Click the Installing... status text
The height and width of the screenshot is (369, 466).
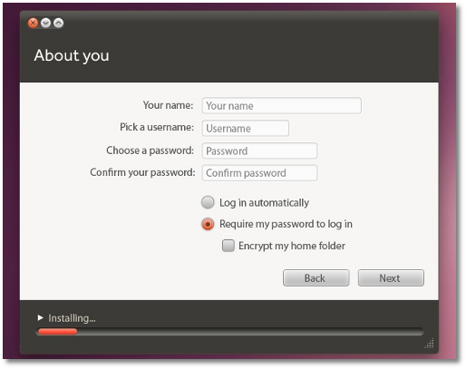click(x=72, y=318)
